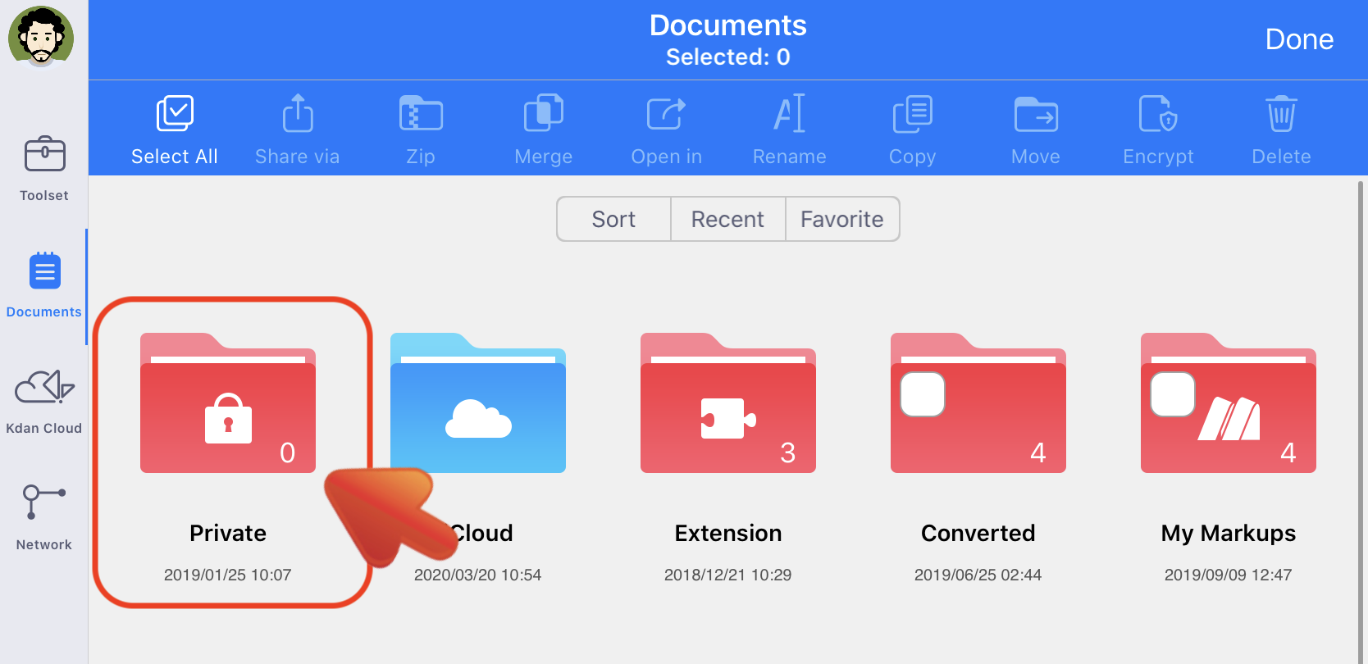Switch to the Sort tab
This screenshot has height=664, width=1368.
pos(613,219)
